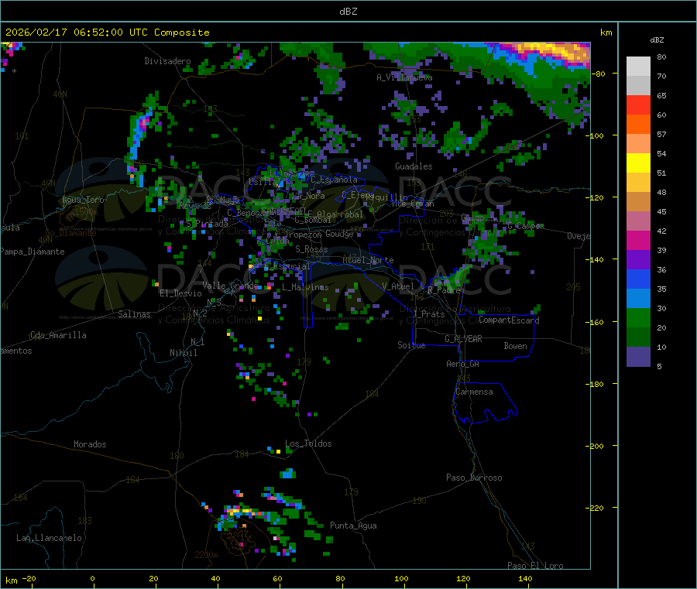Click the 'La_Nora' map label
The height and width of the screenshot is (589, 697).
pyautogui.click(x=308, y=196)
